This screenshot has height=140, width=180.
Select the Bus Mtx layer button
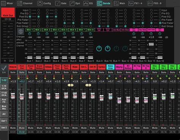[x=4, y=107]
